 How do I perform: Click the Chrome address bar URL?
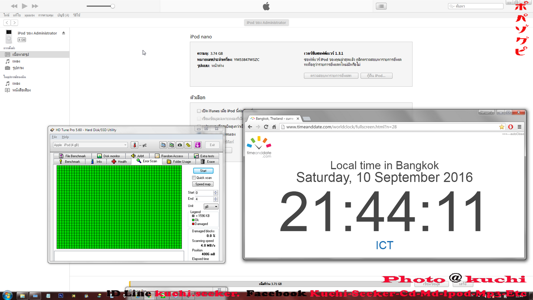[341, 127]
